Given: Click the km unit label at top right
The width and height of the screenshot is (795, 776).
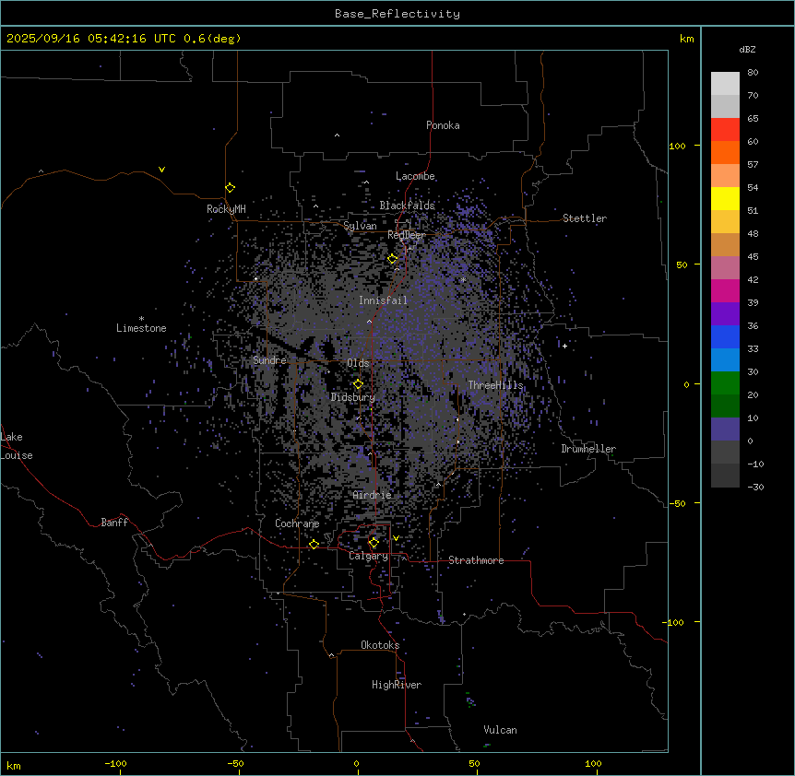Looking at the screenshot, I should 686,39.
